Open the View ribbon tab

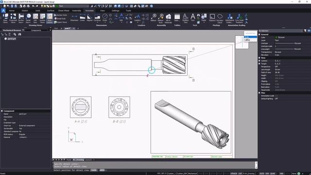(x=103, y=11)
